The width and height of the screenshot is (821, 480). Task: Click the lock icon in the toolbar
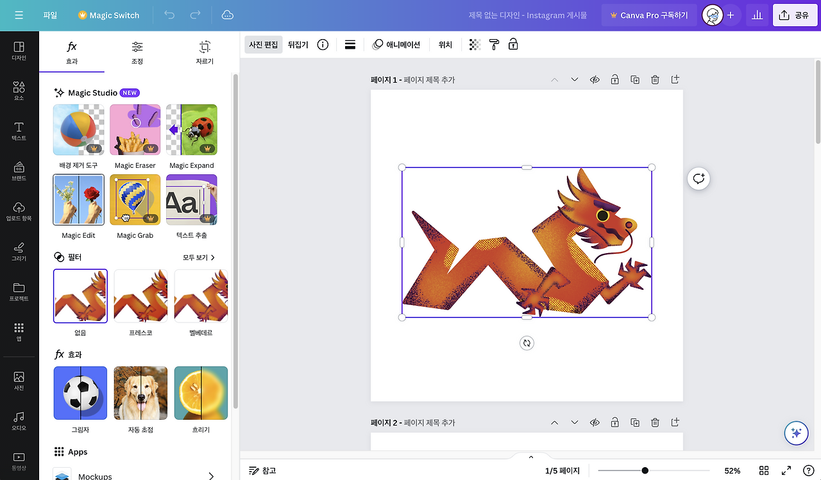513,45
